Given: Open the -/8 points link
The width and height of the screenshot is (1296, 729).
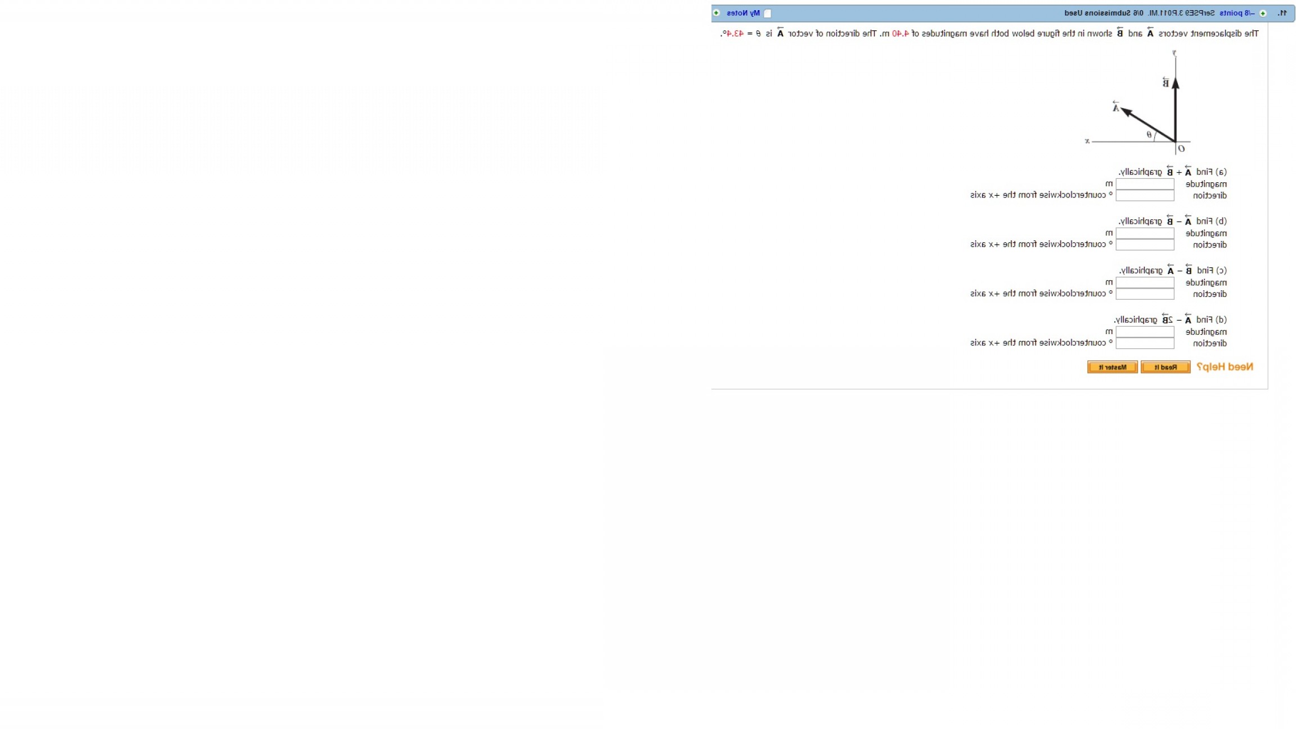Looking at the screenshot, I should click(x=1237, y=13).
